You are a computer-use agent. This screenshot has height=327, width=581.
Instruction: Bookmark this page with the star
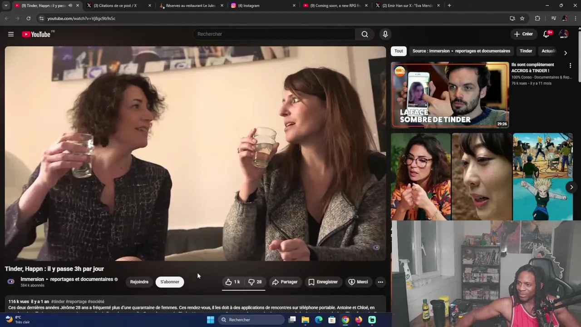(522, 18)
